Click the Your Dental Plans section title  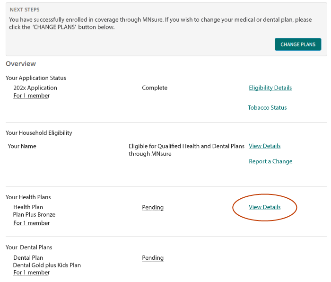click(x=29, y=247)
